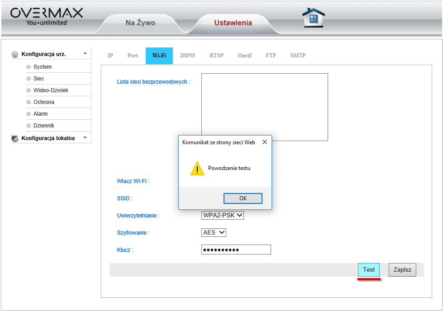The image size is (443, 311).
Task: Click into the Klucz password field
Action: click(236, 250)
